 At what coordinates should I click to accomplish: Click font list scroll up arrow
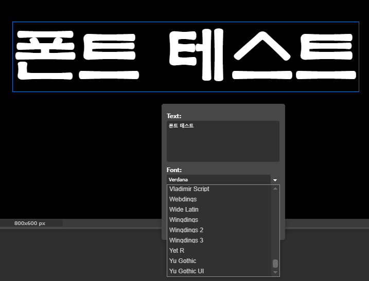[x=275, y=189]
